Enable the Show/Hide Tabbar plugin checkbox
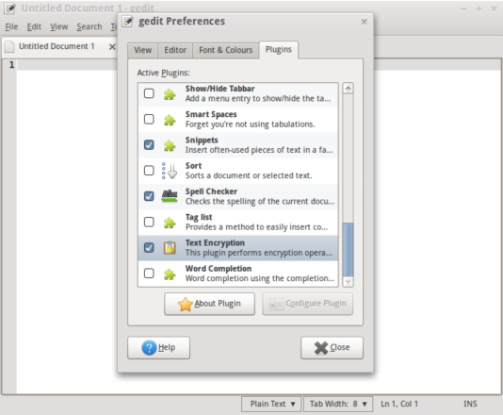 149,93
